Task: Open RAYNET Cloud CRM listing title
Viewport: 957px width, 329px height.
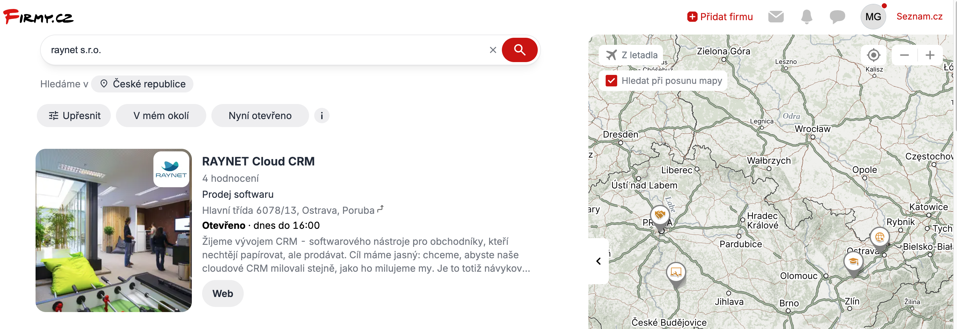Action: [x=258, y=161]
